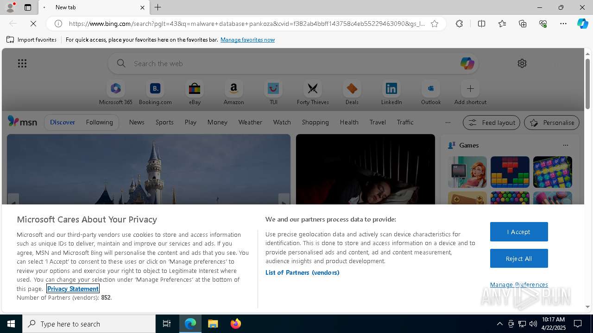Add this page to favorites star

click(435, 24)
